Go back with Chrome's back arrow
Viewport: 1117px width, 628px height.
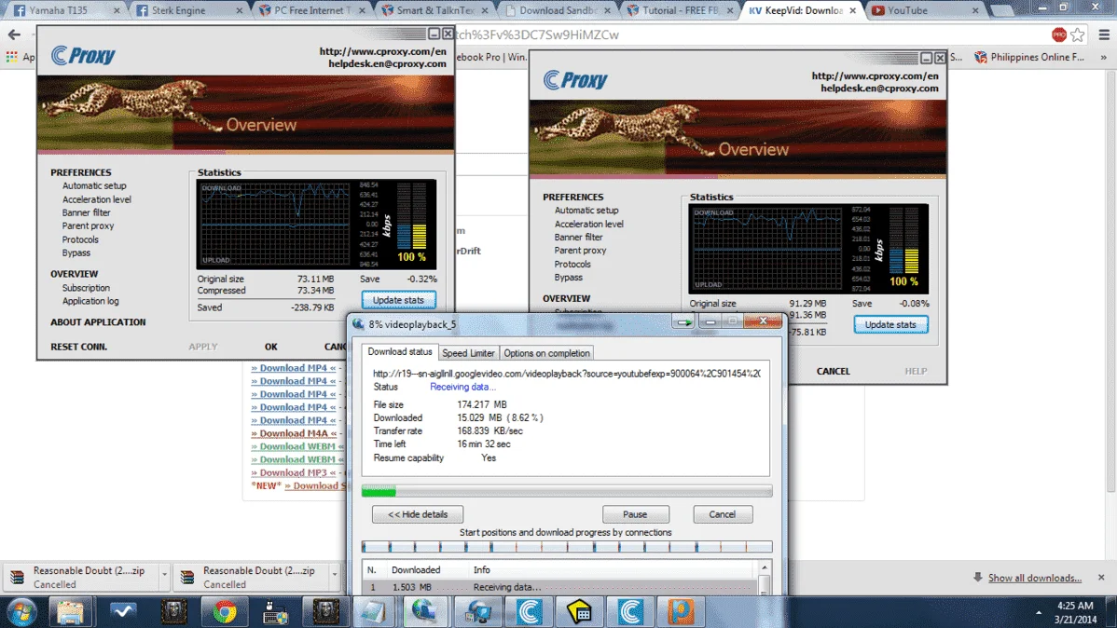pyautogui.click(x=14, y=34)
